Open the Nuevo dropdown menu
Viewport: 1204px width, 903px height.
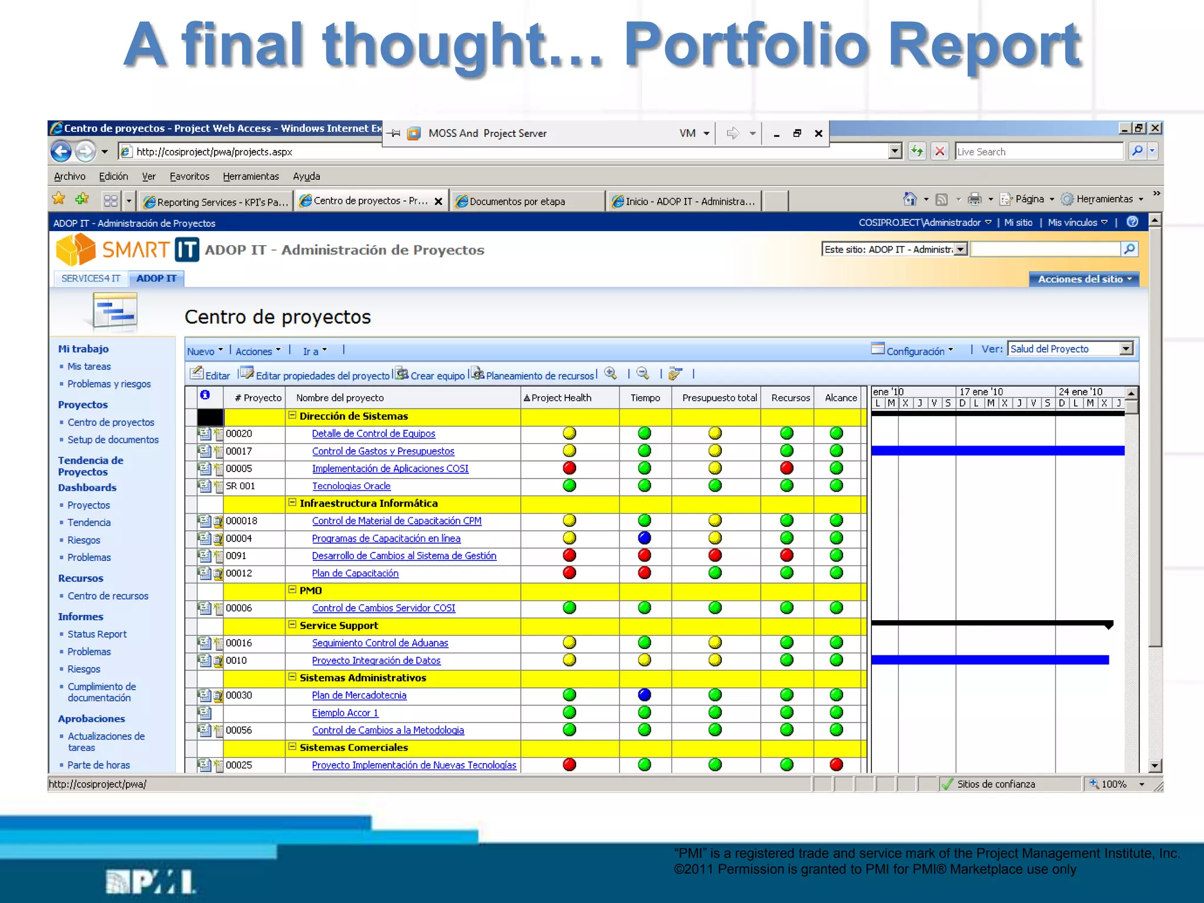coord(205,351)
